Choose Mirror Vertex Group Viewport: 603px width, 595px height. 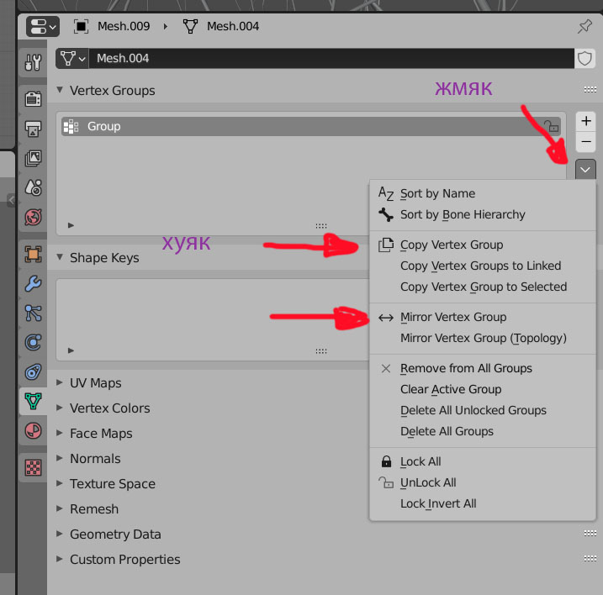coord(483,317)
